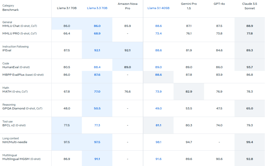Select Gemini Pro 1.5's IFEval score 81.9
Viewport: 265px width, 166px height.
[x=189, y=50]
